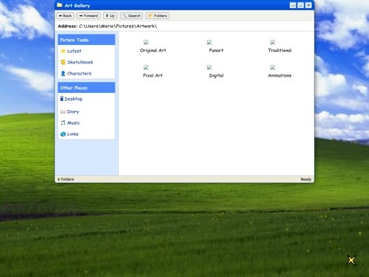Go up one level with Up button
This screenshot has width=369, height=277.
pyautogui.click(x=110, y=16)
